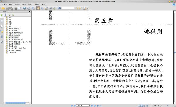Image resolution: width=176 pixels, height=107 pixels.
Task: Open the 视图 menu
Action: [17, 4]
